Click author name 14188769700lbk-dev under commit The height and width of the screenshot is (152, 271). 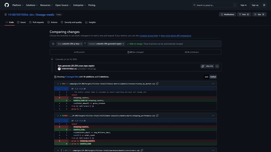(x=69, y=69)
